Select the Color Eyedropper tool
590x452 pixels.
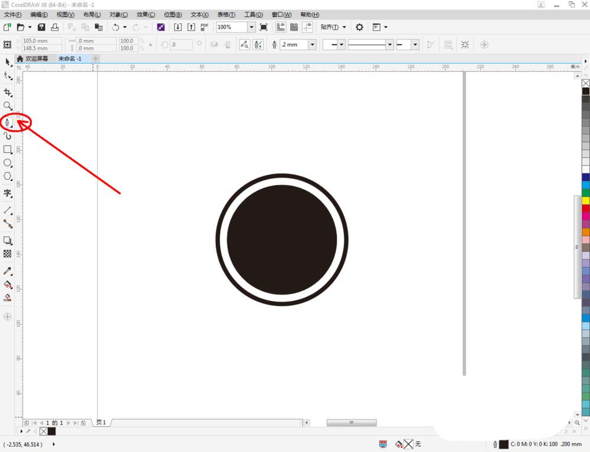pyautogui.click(x=8, y=270)
